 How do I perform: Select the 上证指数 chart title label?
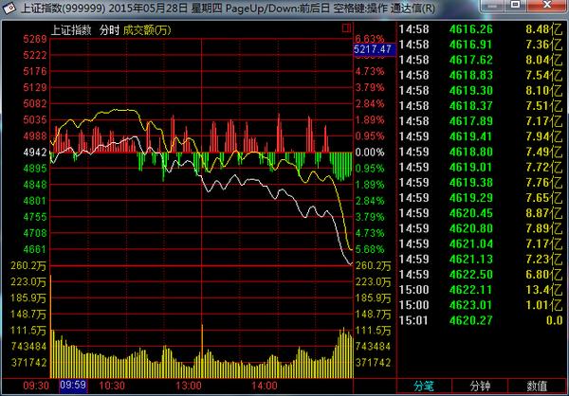71,30
